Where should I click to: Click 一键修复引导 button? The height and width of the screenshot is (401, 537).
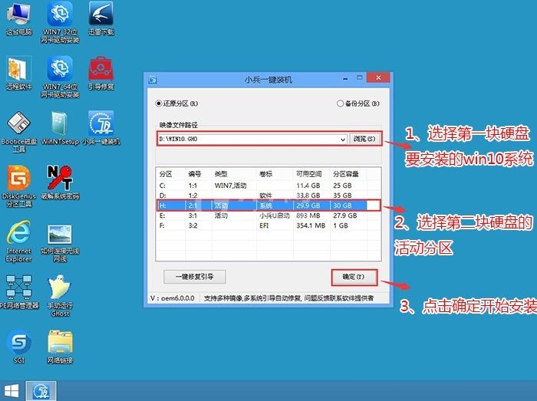pos(195,277)
